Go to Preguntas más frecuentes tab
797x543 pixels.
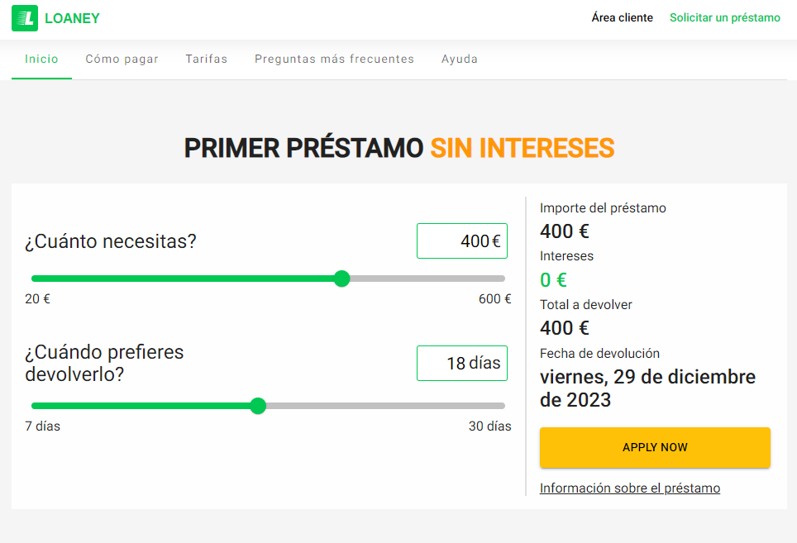334,60
